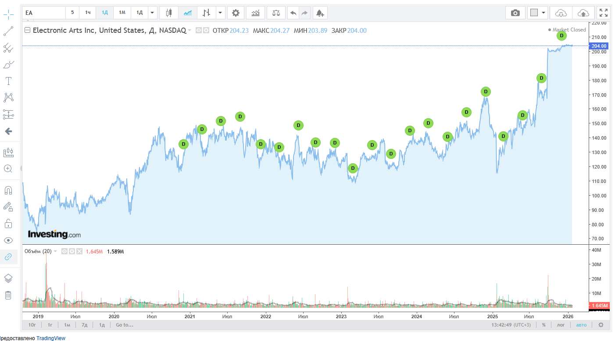The height and width of the screenshot is (341, 615).
Task: Remove the Объём indicator with X
Action: click(79, 251)
